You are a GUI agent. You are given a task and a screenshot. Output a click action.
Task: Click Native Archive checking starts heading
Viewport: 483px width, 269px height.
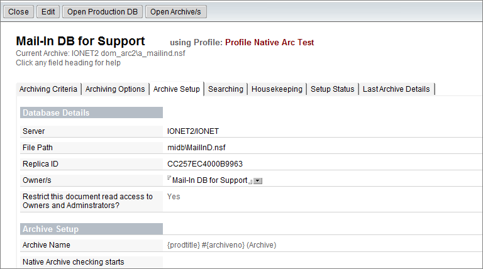click(74, 262)
